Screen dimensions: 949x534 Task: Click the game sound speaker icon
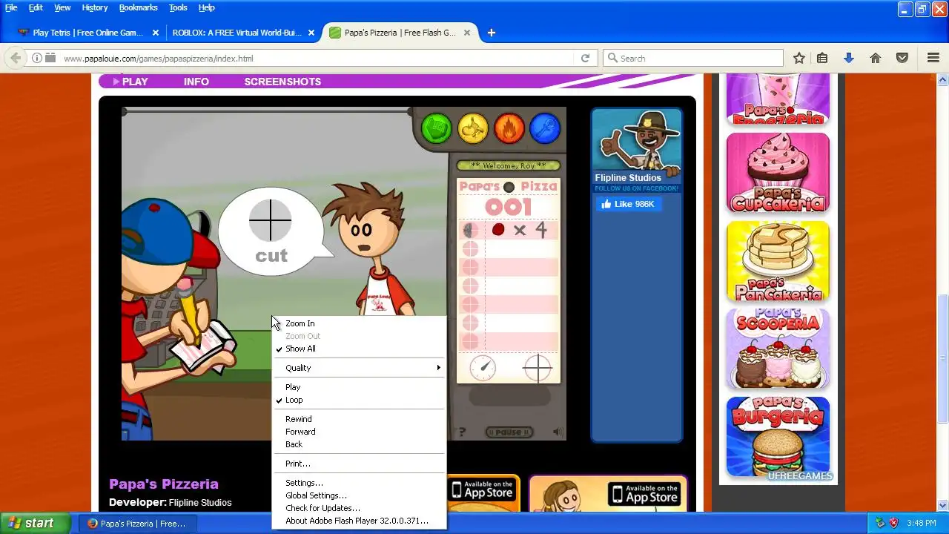pyautogui.click(x=557, y=432)
